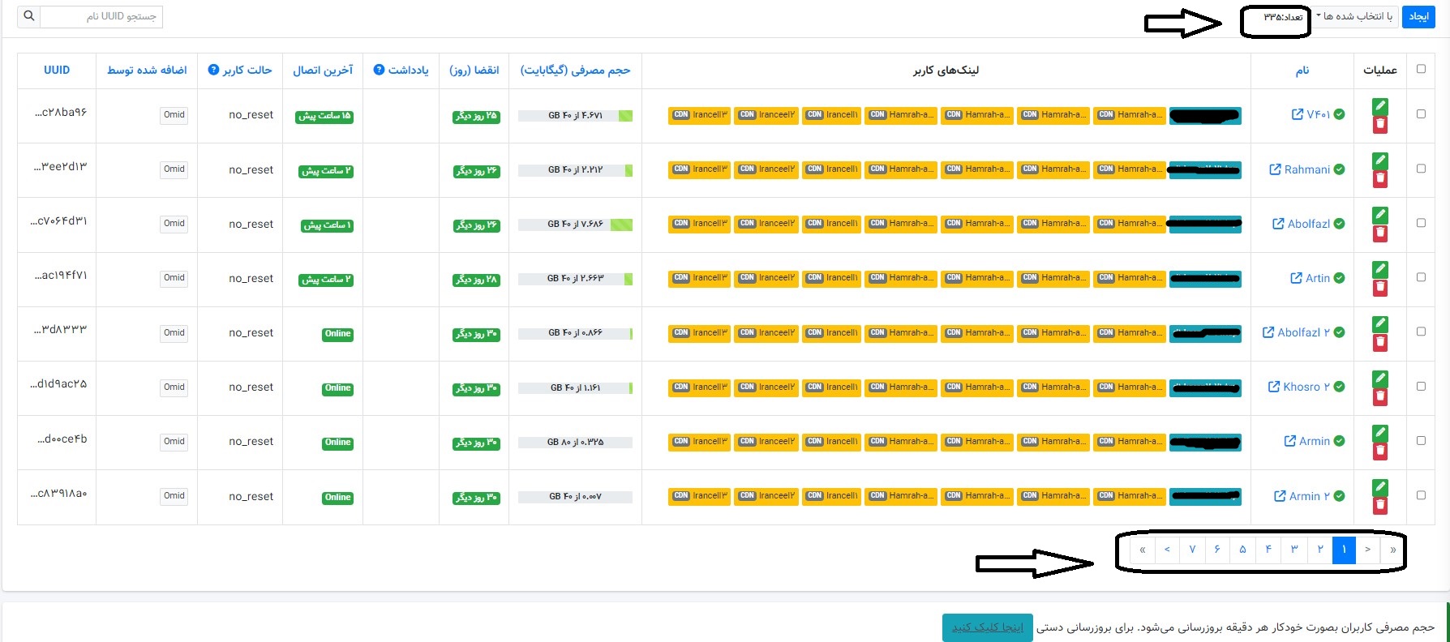Open edit icon for Abolfazl ۲ row
1450x642 pixels.
pyautogui.click(x=1380, y=324)
